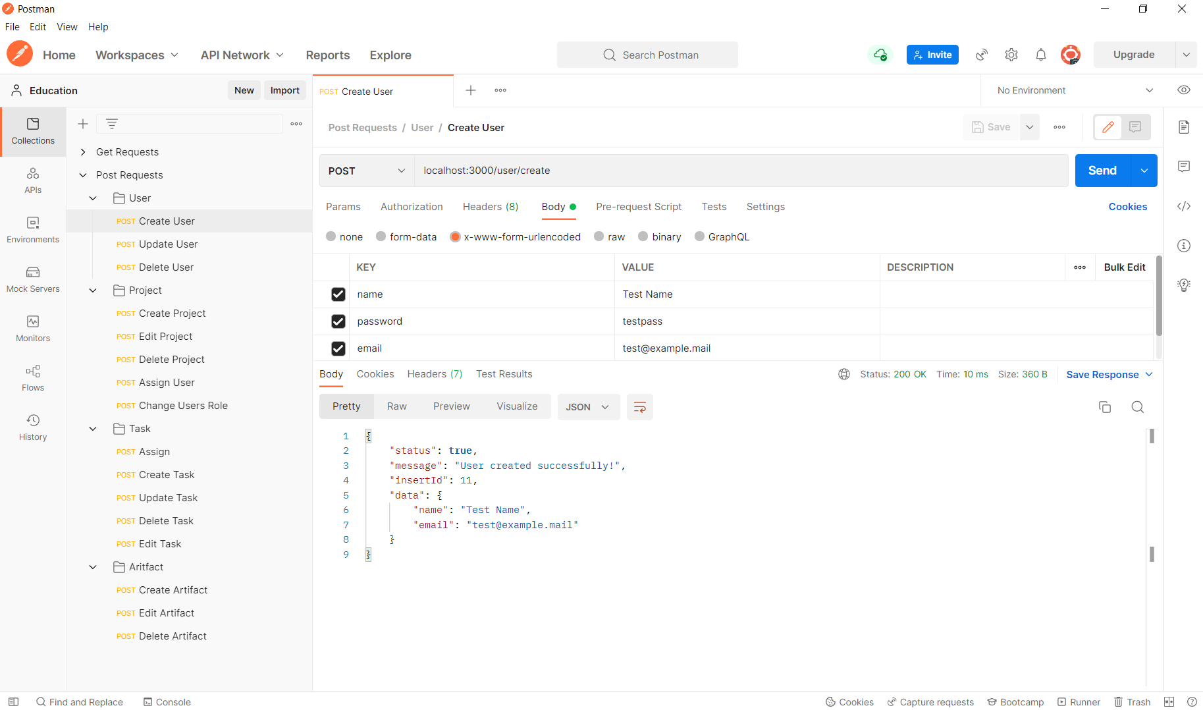Switch to the Authorization tab
This screenshot has height=710, width=1203.
[411, 207]
